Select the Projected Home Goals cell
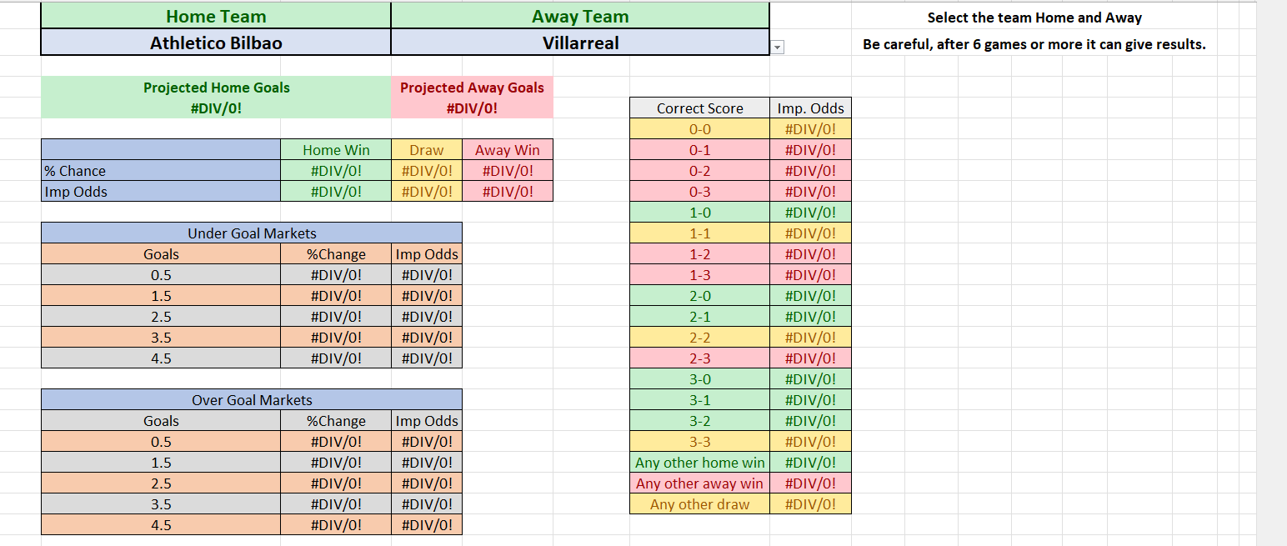 click(216, 98)
